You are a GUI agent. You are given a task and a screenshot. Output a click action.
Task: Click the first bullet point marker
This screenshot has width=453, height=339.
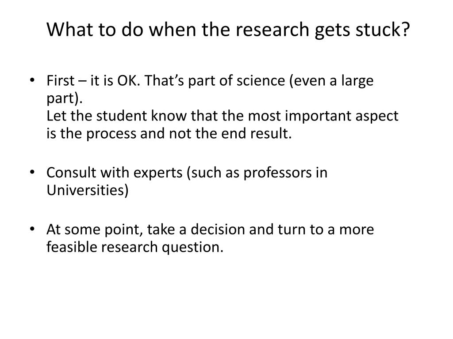[x=32, y=80]
